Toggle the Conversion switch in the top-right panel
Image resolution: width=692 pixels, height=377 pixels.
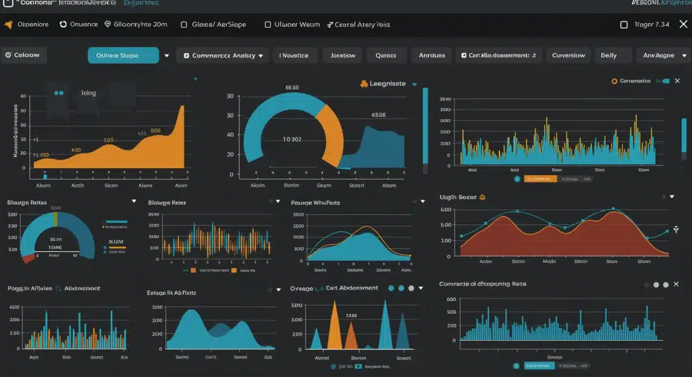pyautogui.click(x=666, y=81)
